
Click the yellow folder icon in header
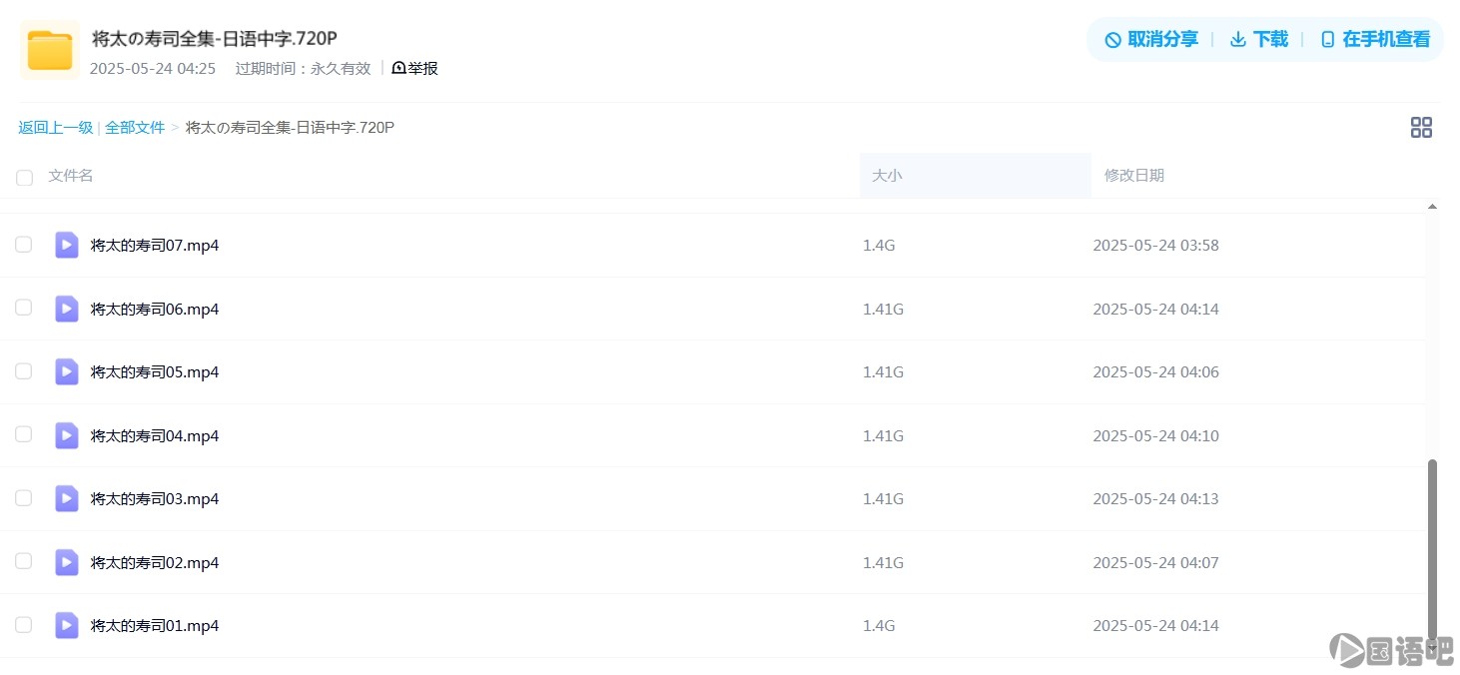pos(49,50)
